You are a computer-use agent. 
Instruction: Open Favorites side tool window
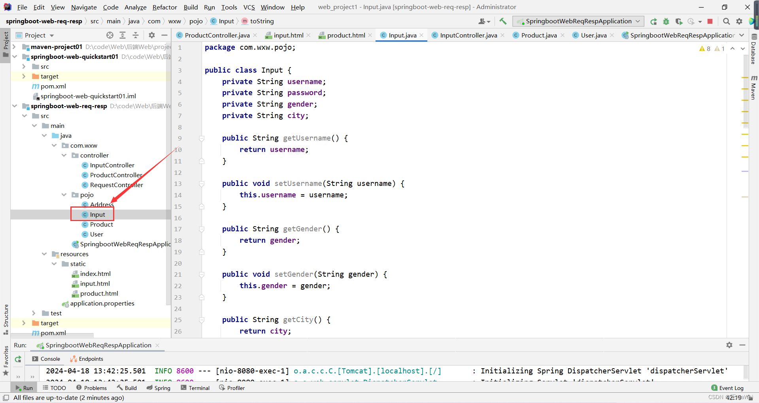[x=6, y=361]
